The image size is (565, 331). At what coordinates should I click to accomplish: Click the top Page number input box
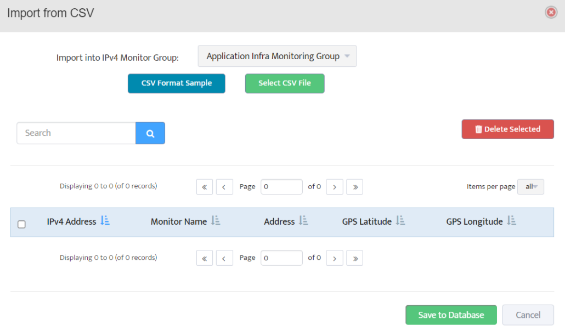coord(281,187)
